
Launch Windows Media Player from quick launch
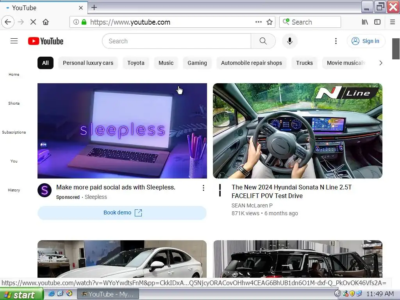(69, 294)
